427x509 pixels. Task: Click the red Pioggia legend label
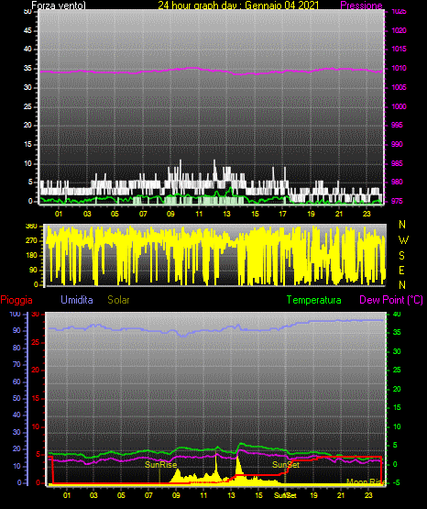click(16, 300)
